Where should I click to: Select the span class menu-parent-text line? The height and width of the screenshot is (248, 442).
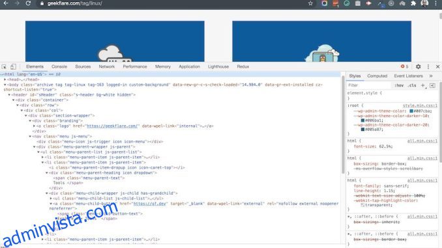click(x=89, y=178)
